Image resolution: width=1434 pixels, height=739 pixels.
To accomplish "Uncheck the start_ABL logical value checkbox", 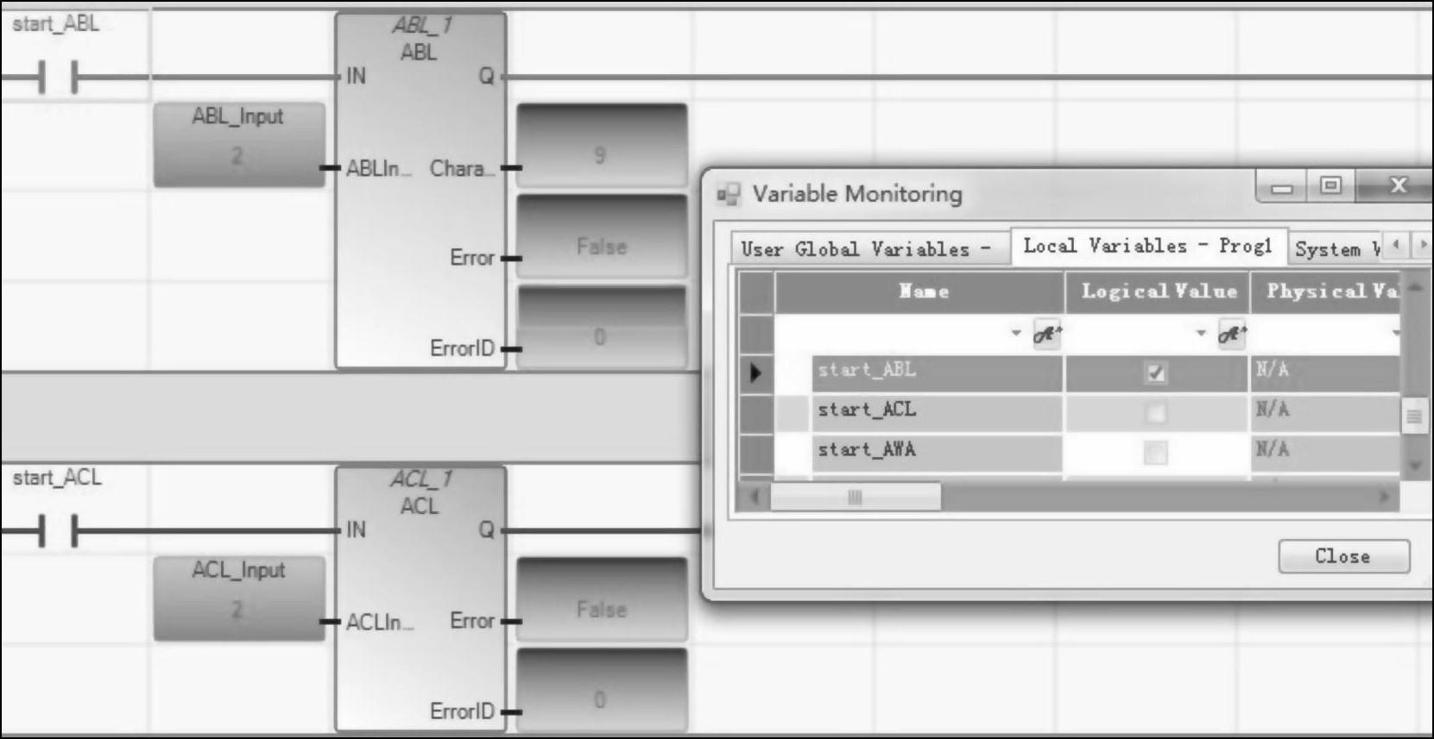I will (1155, 373).
